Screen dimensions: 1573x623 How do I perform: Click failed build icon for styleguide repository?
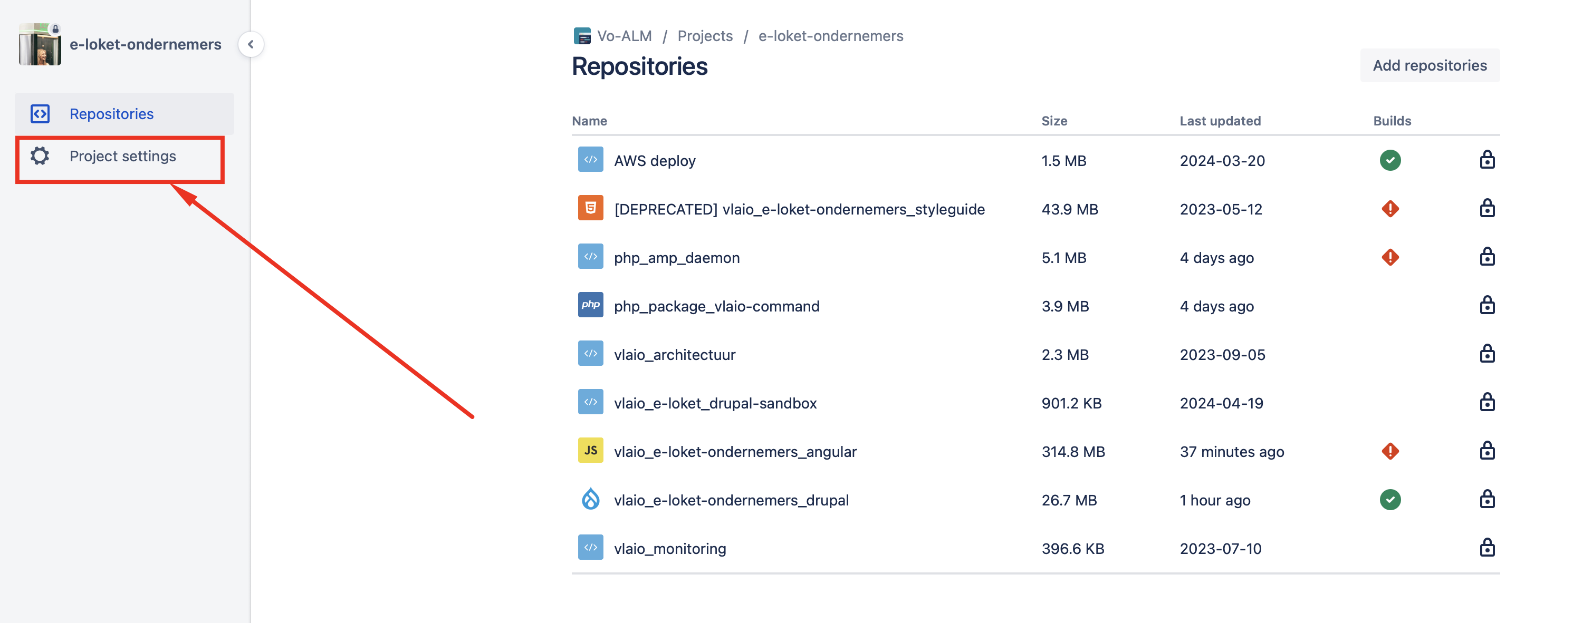(x=1389, y=209)
